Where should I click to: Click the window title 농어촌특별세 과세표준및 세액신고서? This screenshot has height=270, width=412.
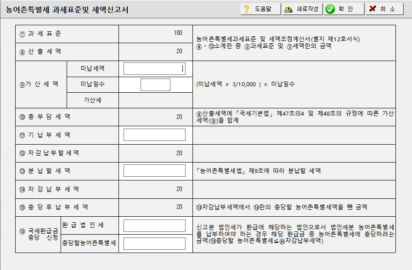(x=67, y=10)
